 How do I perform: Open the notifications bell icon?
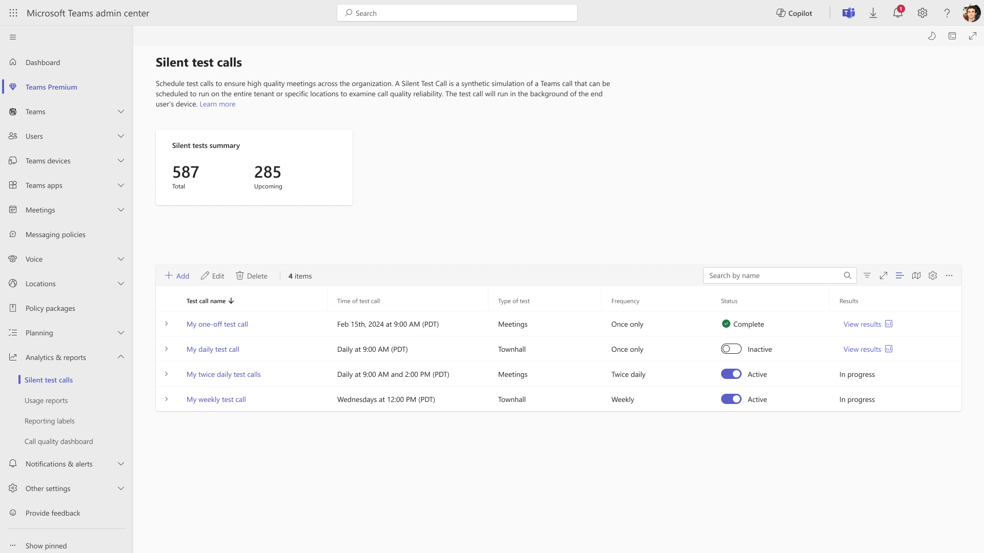(x=897, y=13)
